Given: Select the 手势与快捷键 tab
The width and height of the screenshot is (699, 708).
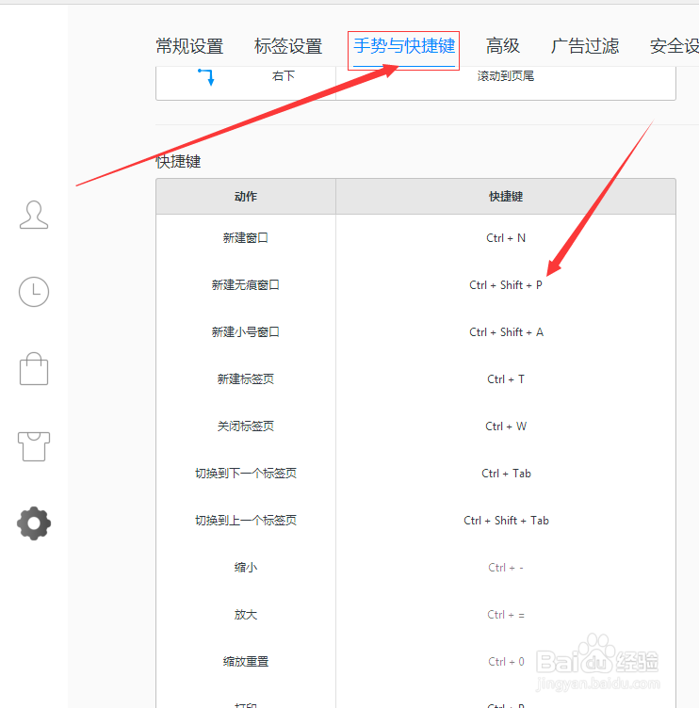Looking at the screenshot, I should point(404,46).
